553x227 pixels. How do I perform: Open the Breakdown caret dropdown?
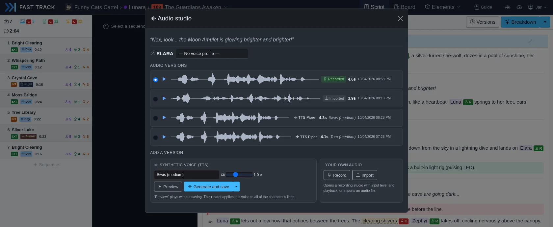tap(545, 22)
